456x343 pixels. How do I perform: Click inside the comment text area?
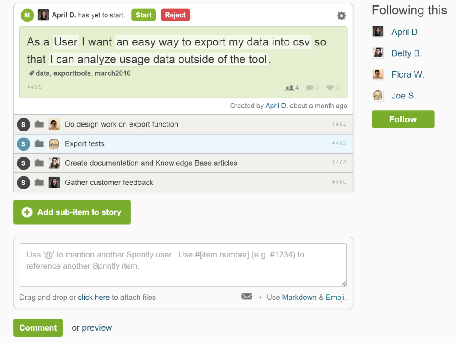tap(183, 263)
